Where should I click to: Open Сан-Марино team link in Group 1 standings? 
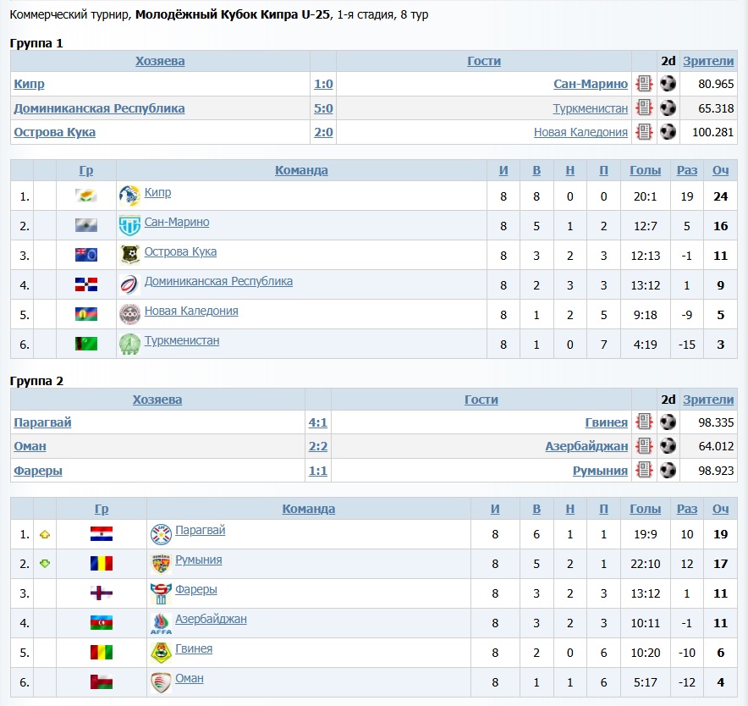[x=177, y=223]
